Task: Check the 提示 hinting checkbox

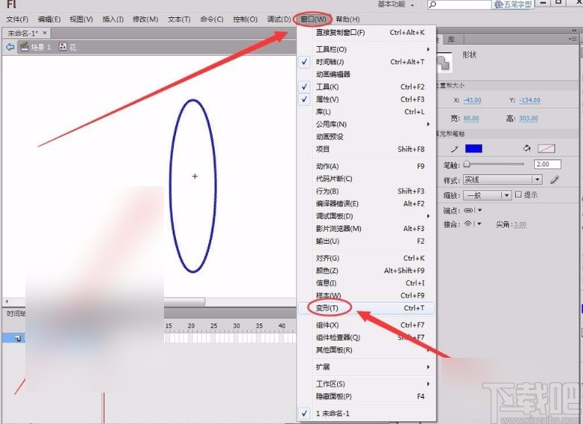Action: click(x=518, y=194)
